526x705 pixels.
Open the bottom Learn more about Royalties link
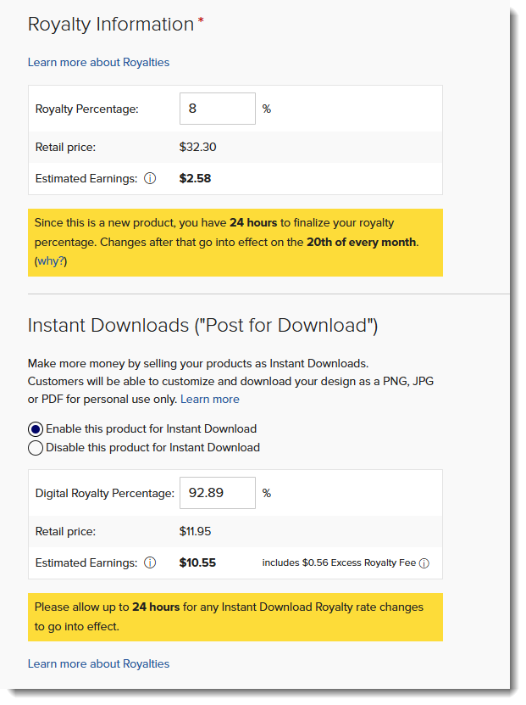[x=98, y=663]
